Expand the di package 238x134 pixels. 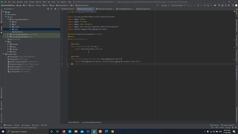[10, 24]
